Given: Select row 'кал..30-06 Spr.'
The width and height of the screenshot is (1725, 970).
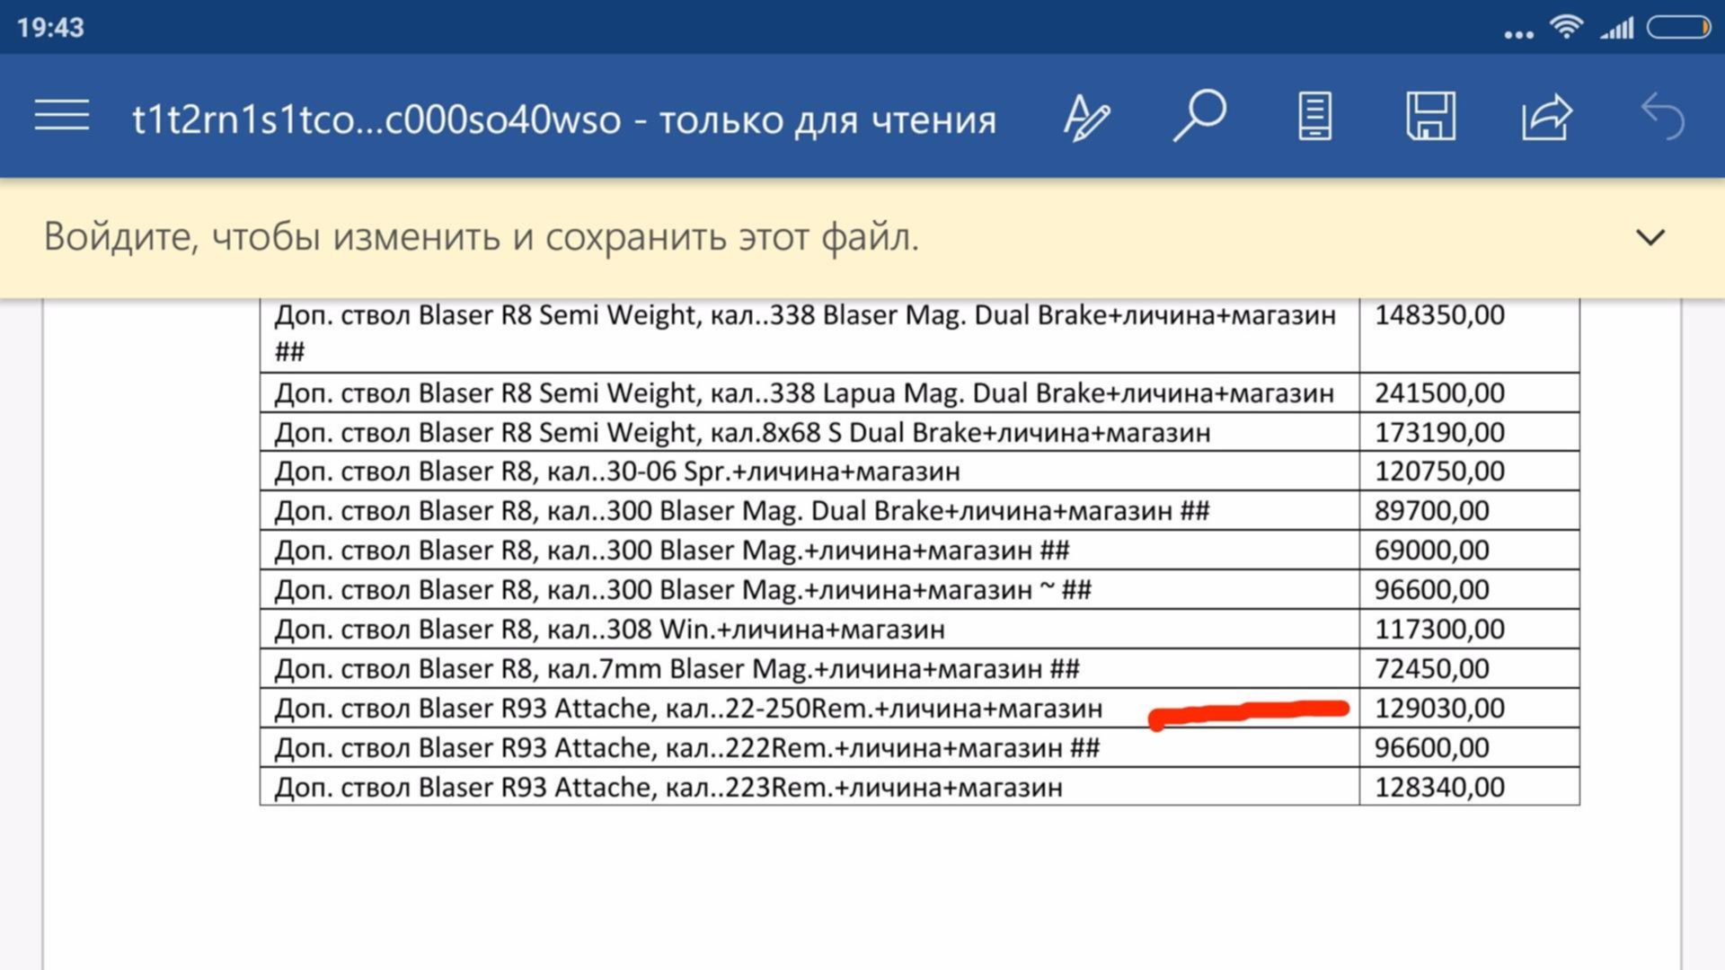Looking at the screenshot, I should (809, 472).
